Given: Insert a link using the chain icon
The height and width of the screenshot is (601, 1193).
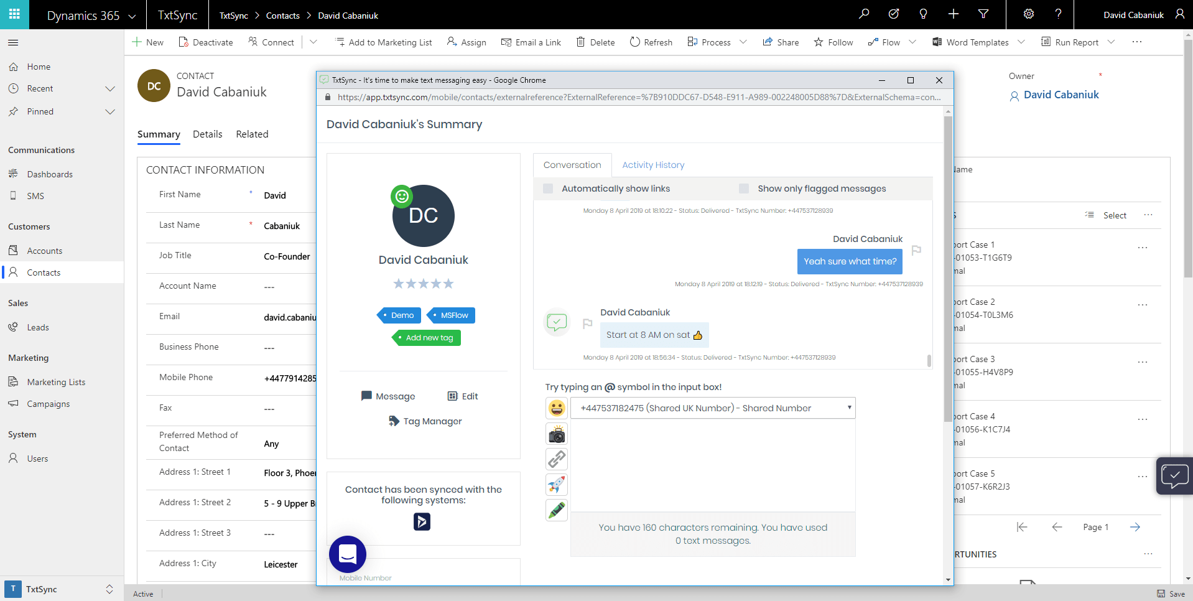Looking at the screenshot, I should click(x=556, y=459).
